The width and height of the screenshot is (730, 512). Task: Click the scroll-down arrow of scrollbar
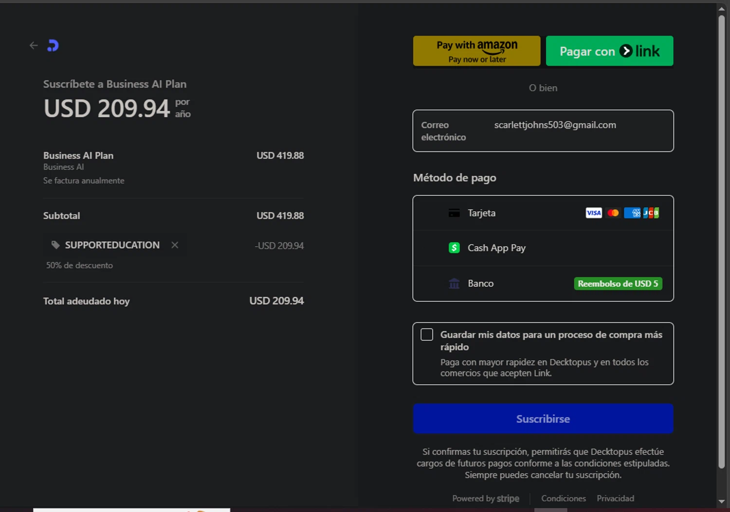pos(722,502)
